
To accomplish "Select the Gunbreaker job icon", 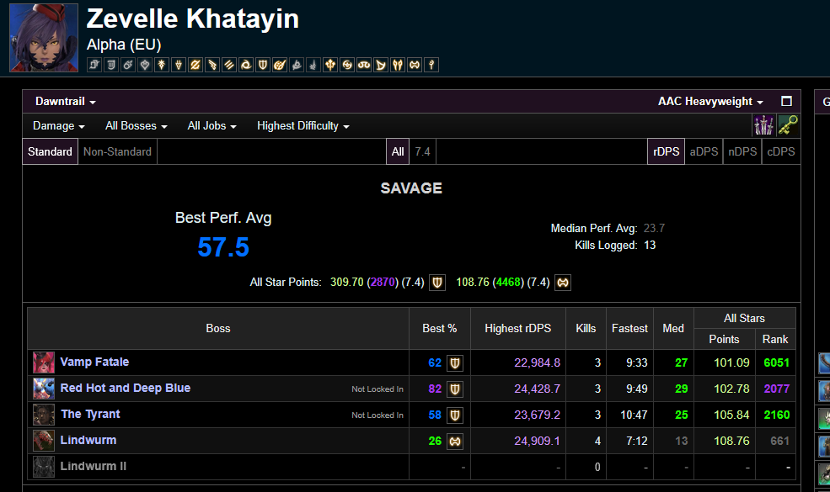I will click(x=195, y=65).
